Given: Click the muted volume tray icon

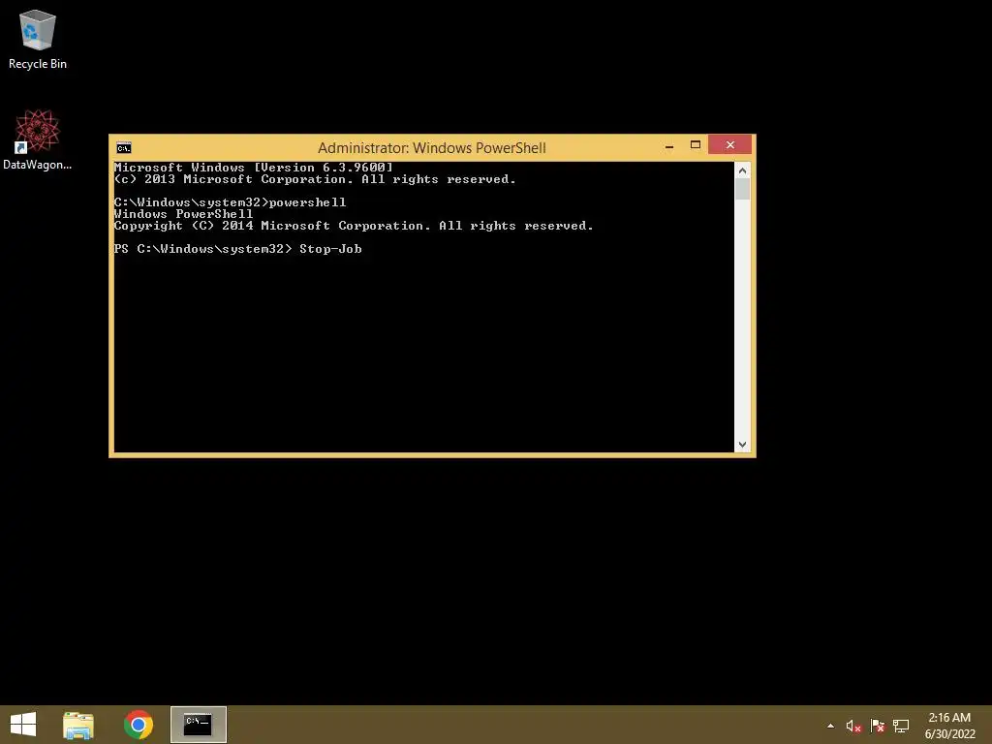Looking at the screenshot, I should pos(853,726).
